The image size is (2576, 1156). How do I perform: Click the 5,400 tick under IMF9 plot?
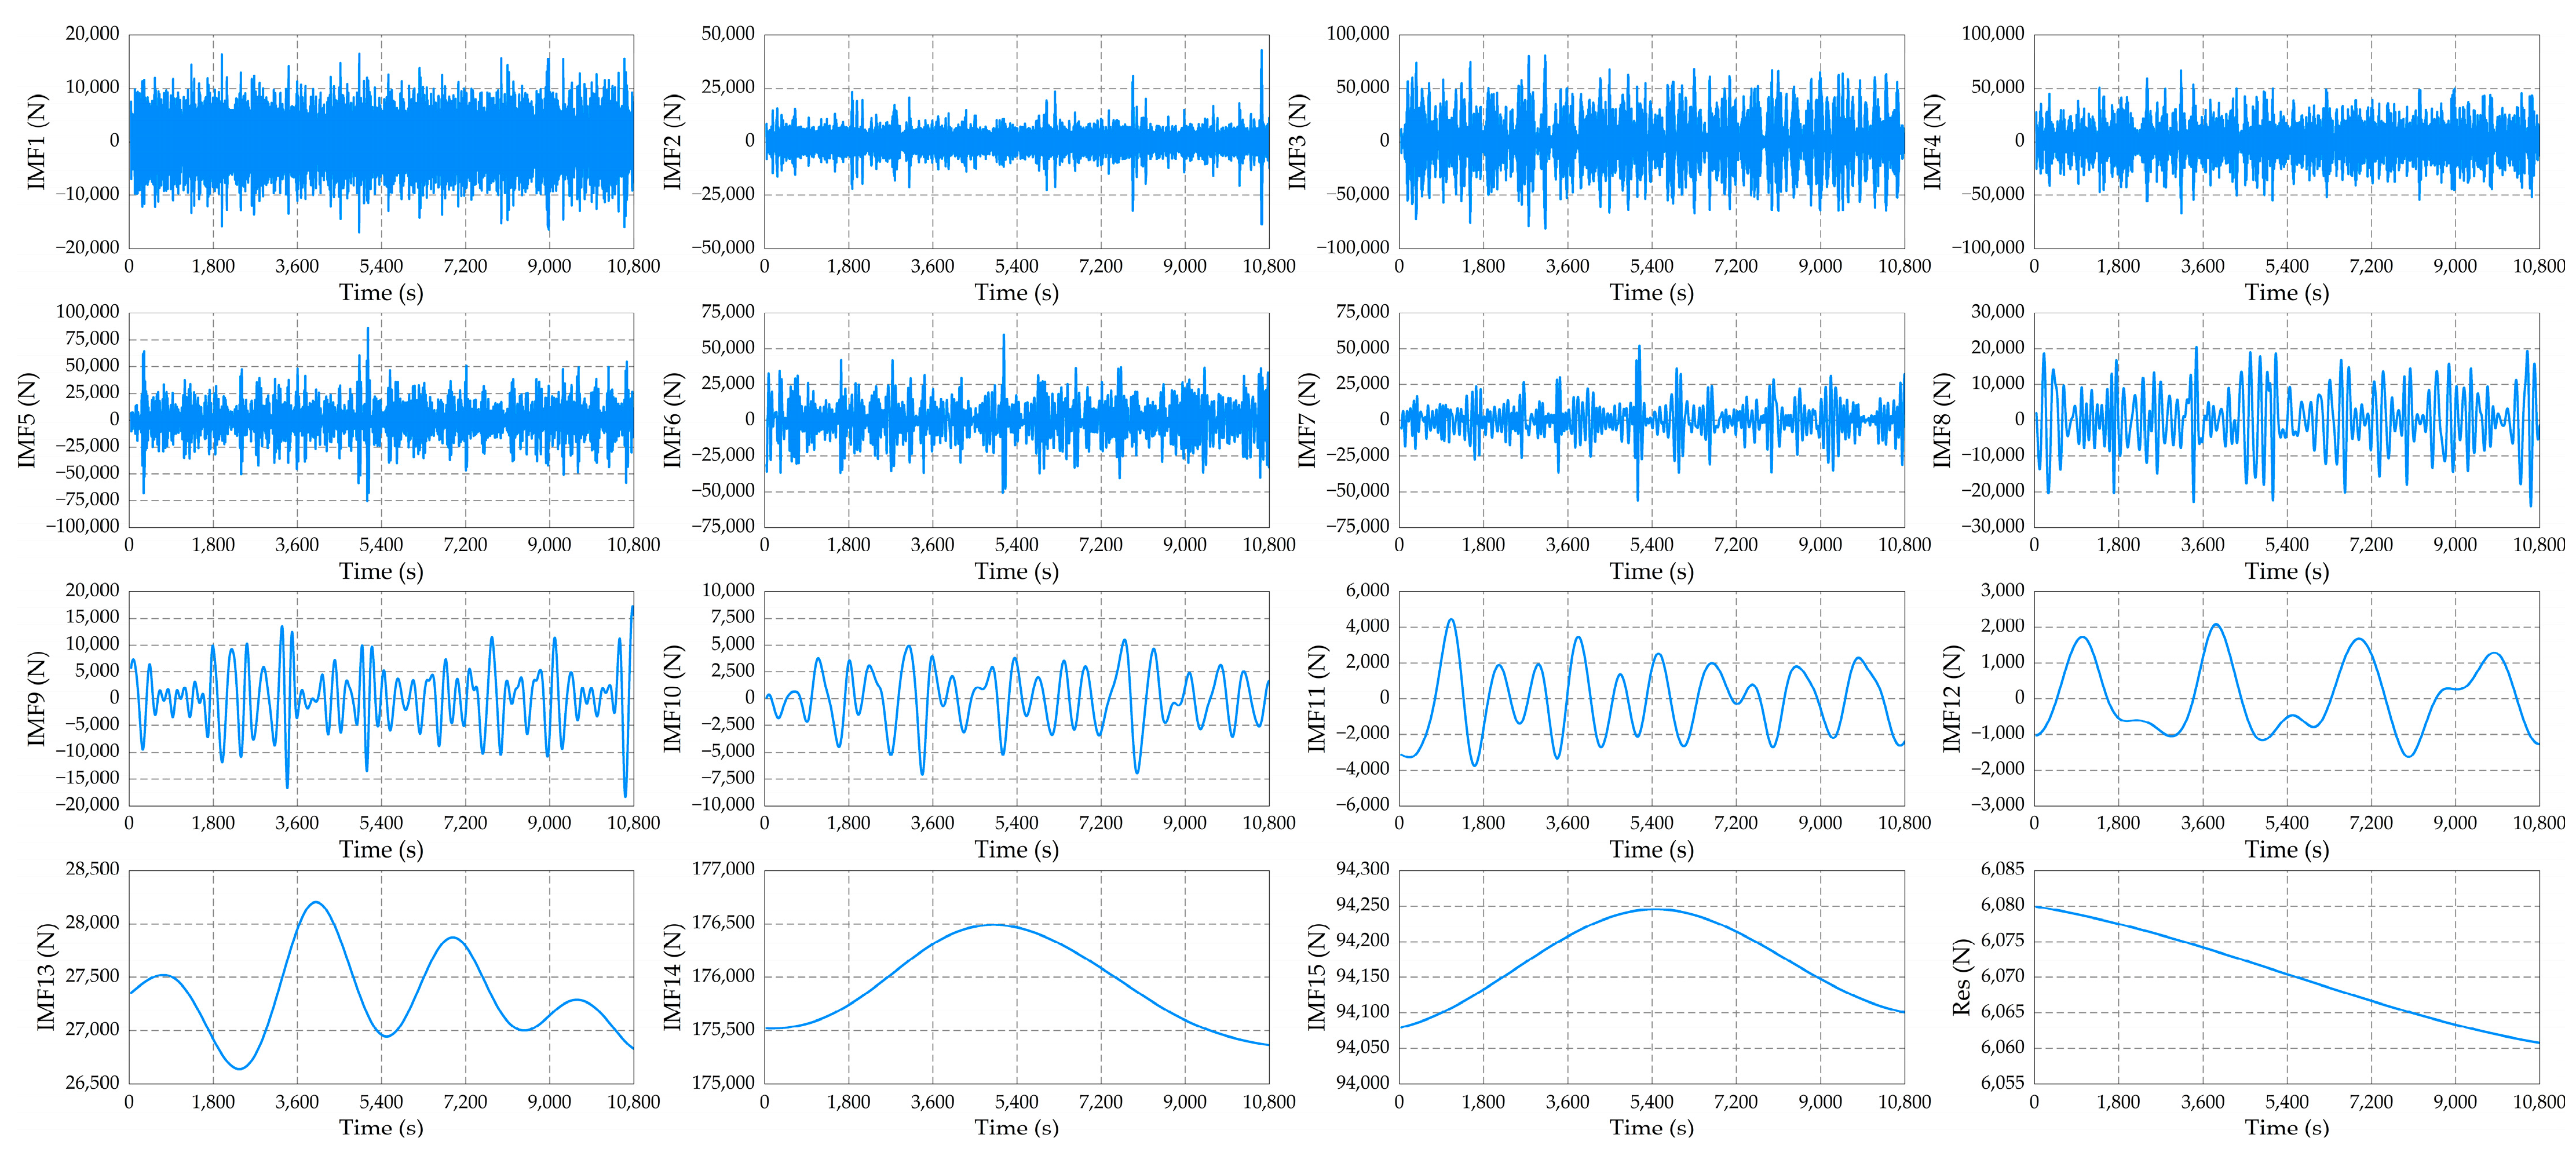coord(381,823)
